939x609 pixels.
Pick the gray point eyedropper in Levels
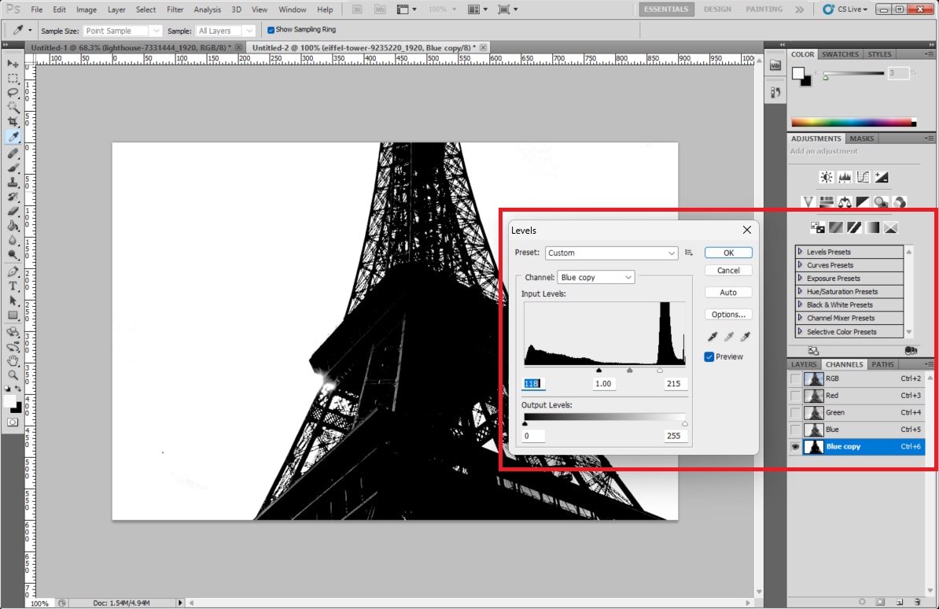729,337
